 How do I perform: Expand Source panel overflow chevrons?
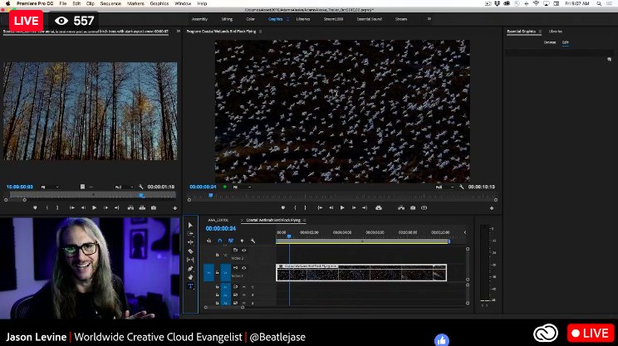(178, 31)
